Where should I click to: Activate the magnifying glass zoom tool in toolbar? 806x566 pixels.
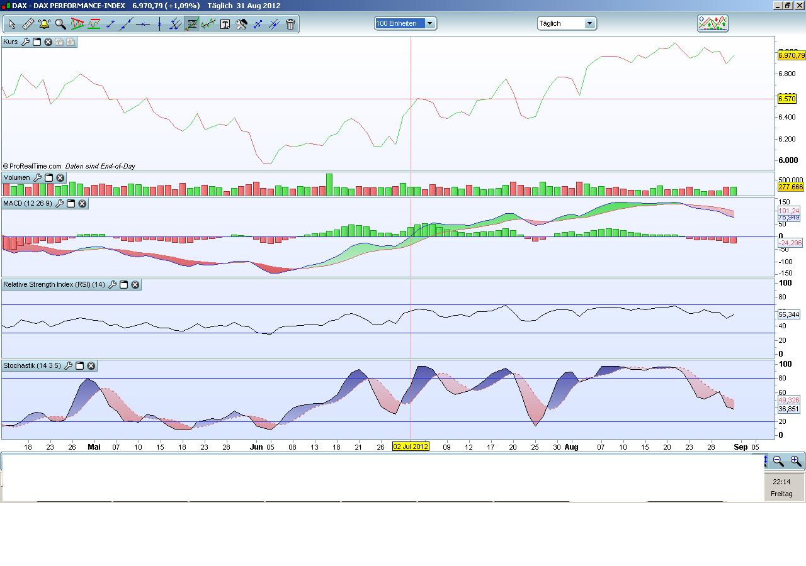click(x=60, y=25)
